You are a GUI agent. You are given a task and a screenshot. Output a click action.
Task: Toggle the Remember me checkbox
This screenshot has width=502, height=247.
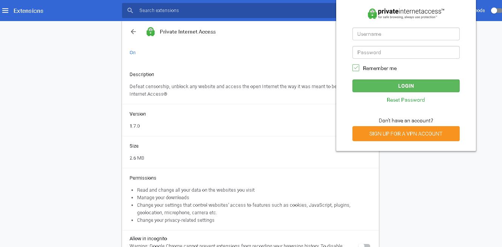[x=356, y=68]
